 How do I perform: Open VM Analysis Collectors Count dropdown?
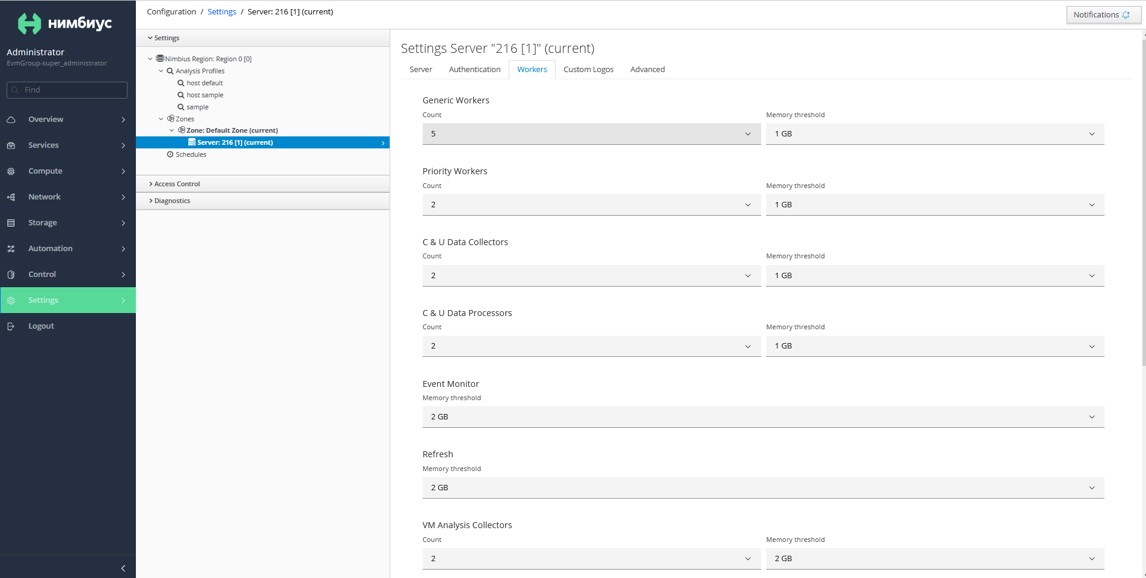pyautogui.click(x=592, y=559)
